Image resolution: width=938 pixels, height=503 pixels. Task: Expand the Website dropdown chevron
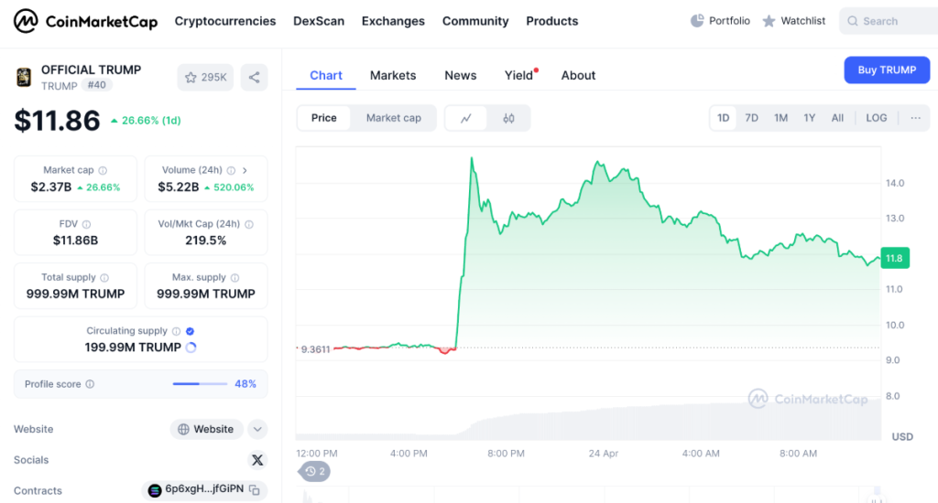click(257, 429)
